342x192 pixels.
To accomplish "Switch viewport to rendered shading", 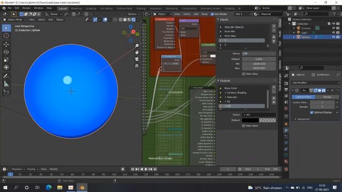I will coord(133,20).
